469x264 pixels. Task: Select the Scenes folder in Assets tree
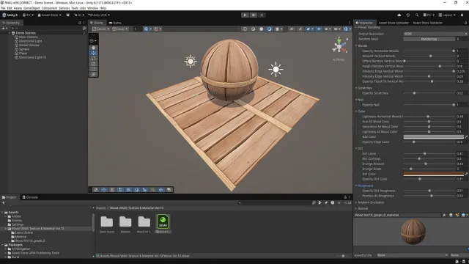[17, 220]
